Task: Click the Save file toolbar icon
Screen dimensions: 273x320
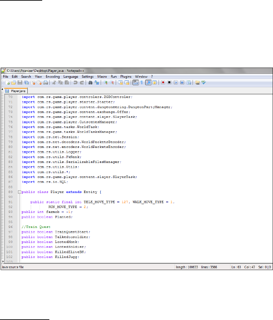Action: coord(20,83)
